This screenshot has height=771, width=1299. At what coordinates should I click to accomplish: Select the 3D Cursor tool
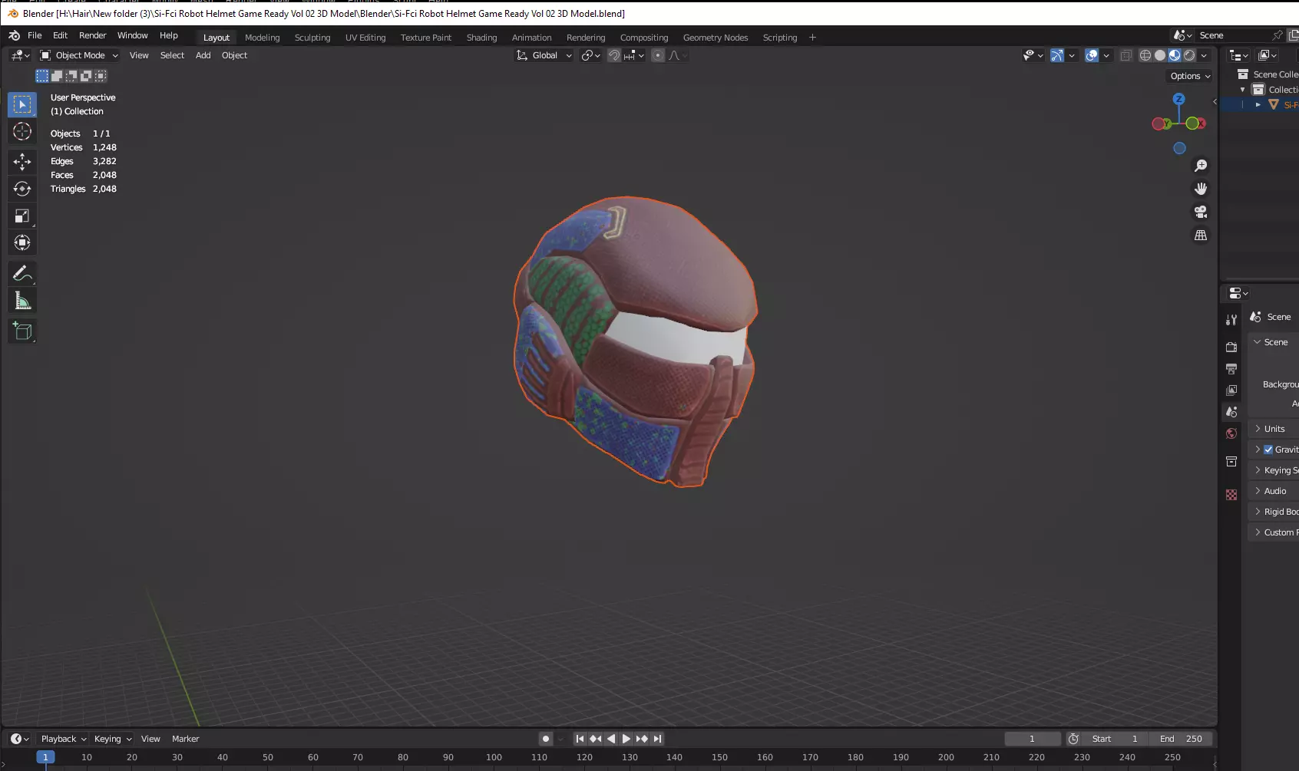22,131
